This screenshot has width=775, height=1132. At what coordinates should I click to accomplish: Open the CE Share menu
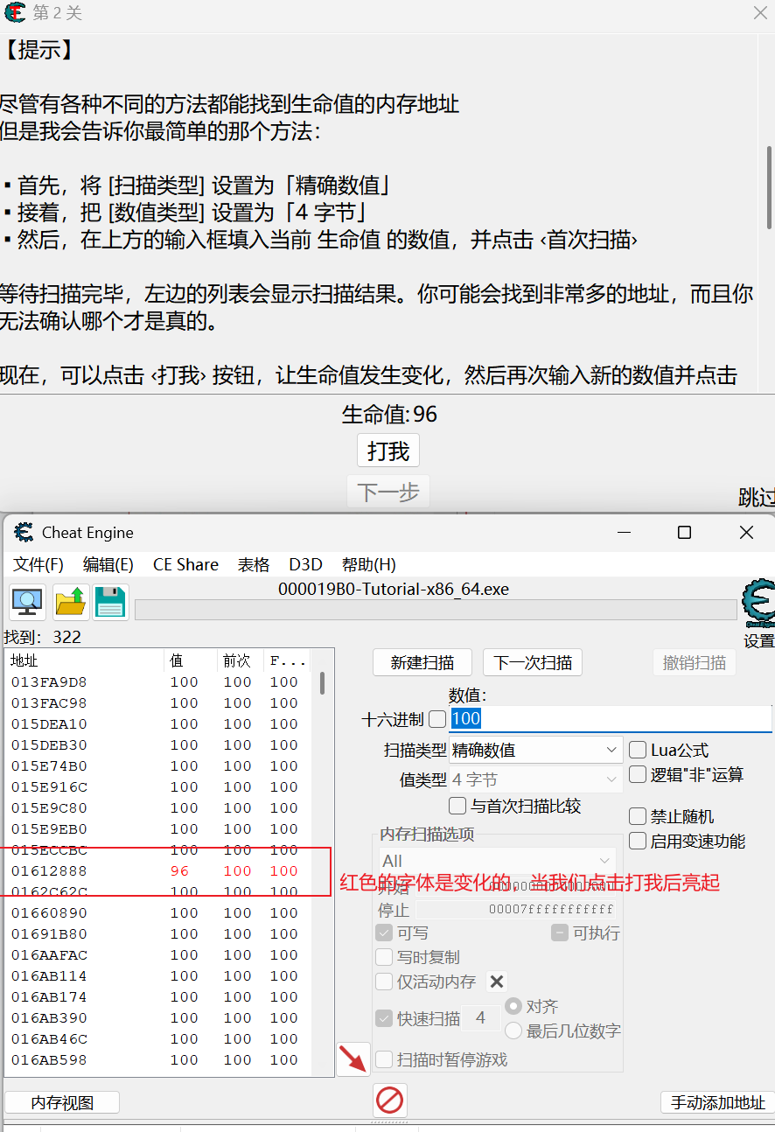(x=185, y=564)
